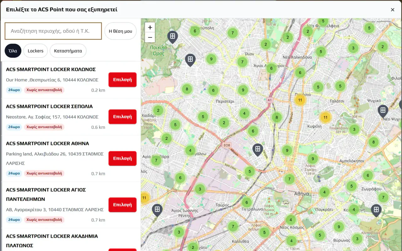Open the 3 cluster beside Βύρωνας
The height and width of the screenshot is (251, 402).
(357, 239)
